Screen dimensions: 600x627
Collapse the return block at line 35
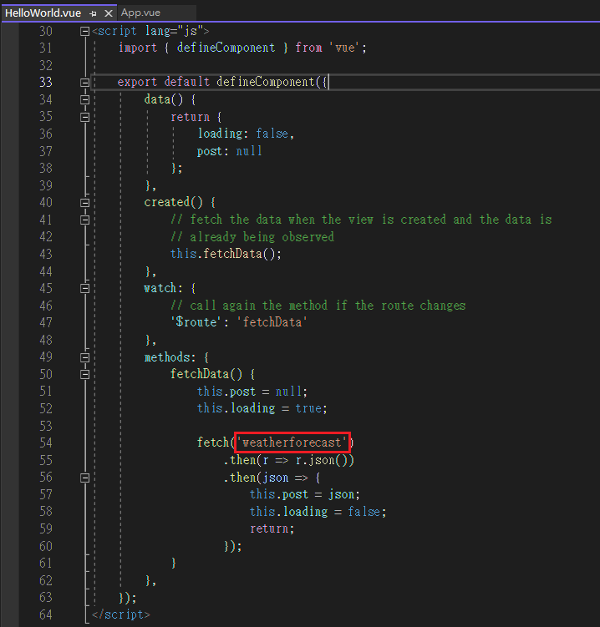point(84,117)
